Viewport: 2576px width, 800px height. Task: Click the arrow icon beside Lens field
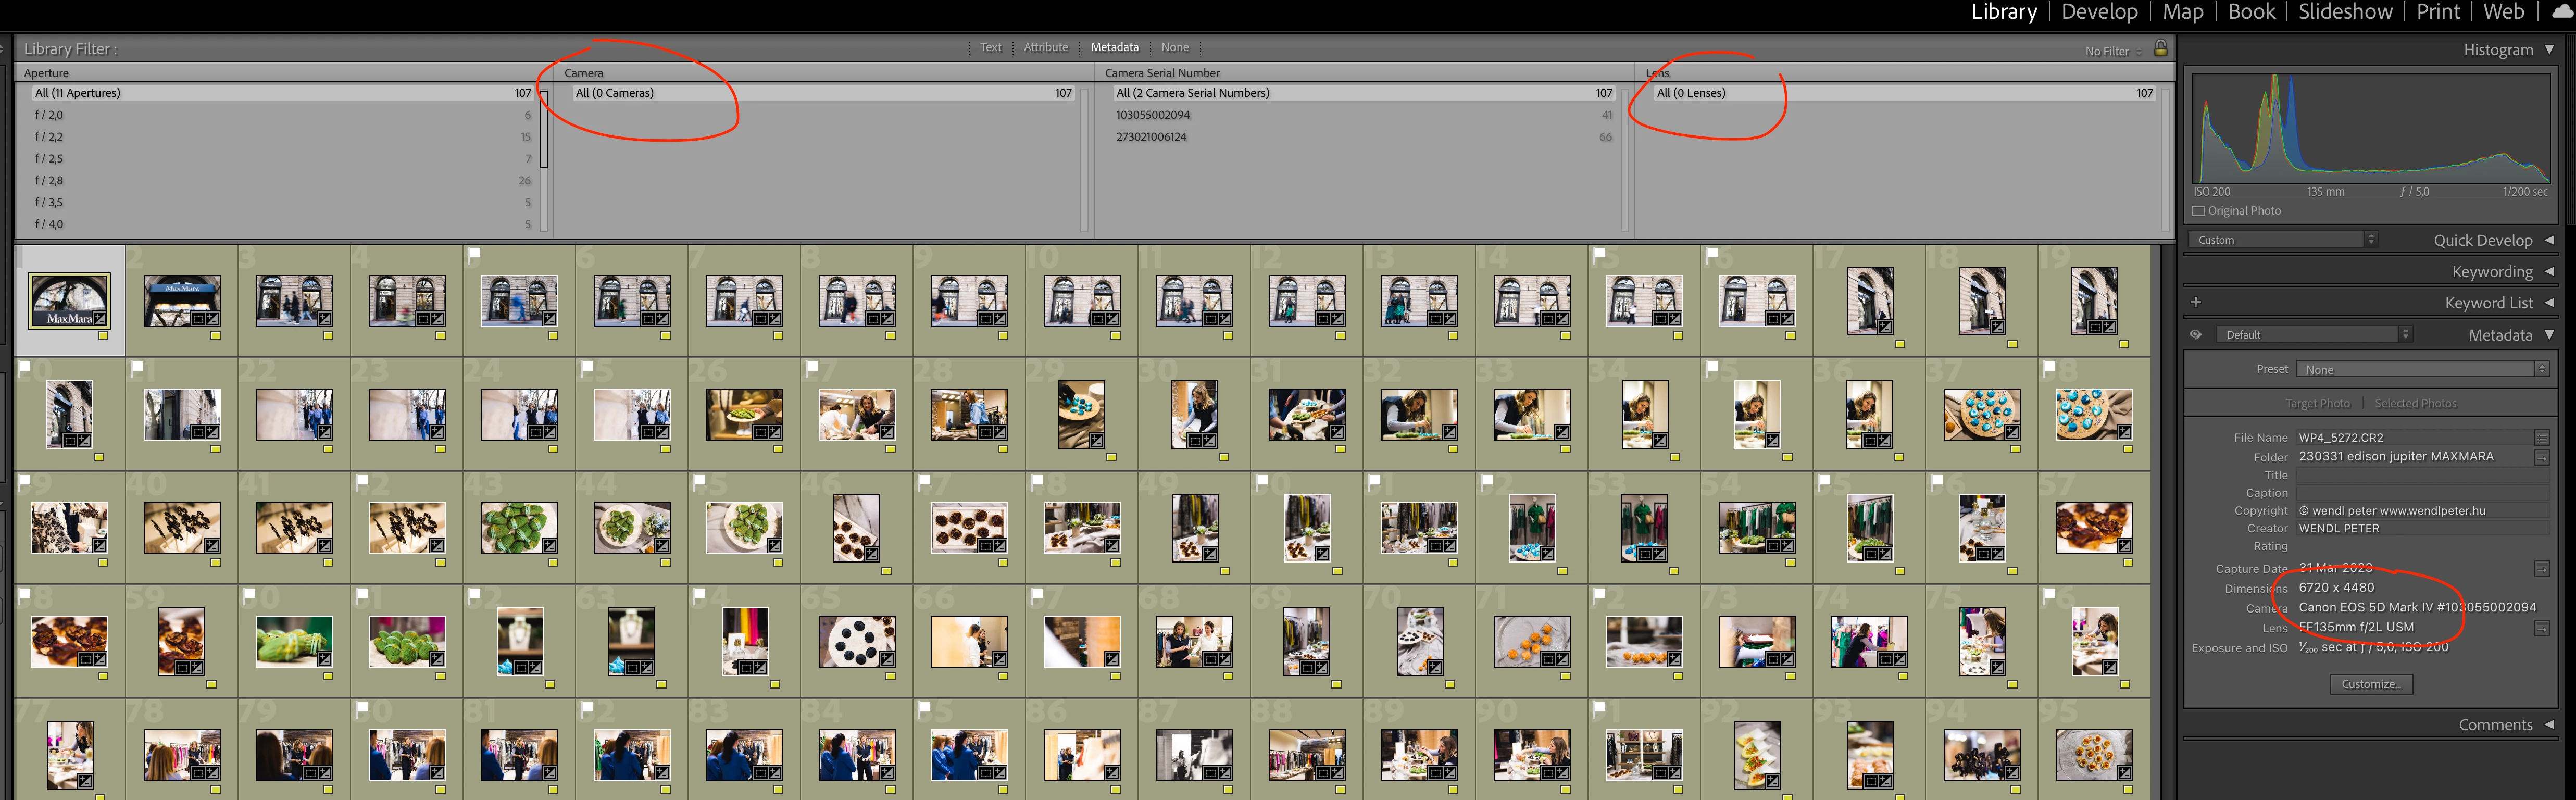click(2542, 628)
